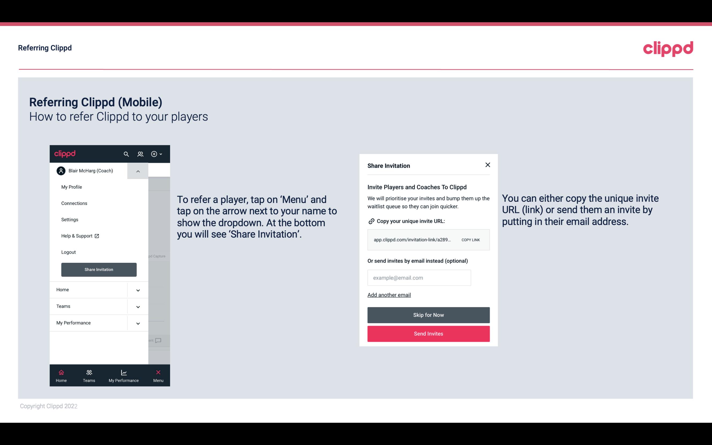
Task: Click the Clippd logo search icon
Action: [126, 154]
